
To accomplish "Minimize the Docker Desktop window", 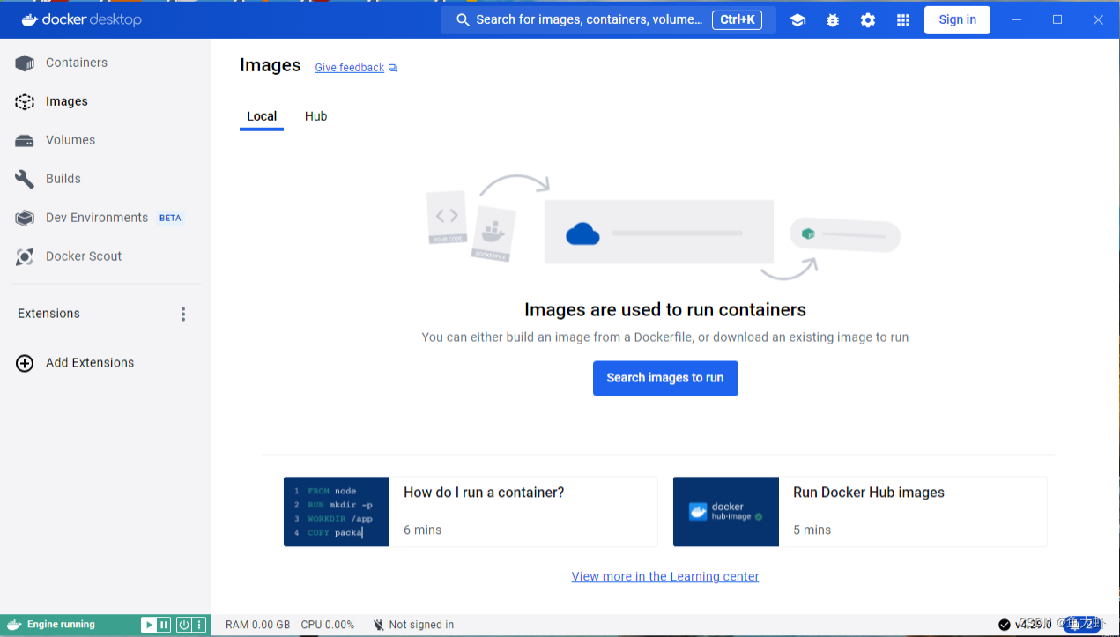I will (1017, 19).
